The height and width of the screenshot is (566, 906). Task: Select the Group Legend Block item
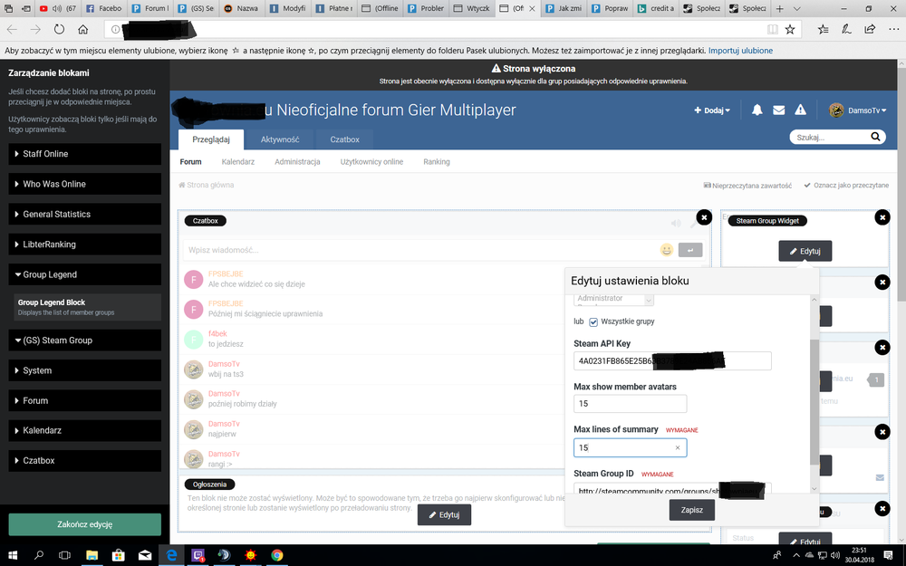click(x=87, y=307)
